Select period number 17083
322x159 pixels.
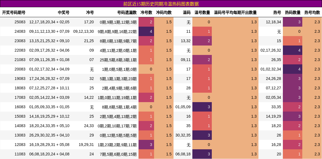[x=20, y=97]
